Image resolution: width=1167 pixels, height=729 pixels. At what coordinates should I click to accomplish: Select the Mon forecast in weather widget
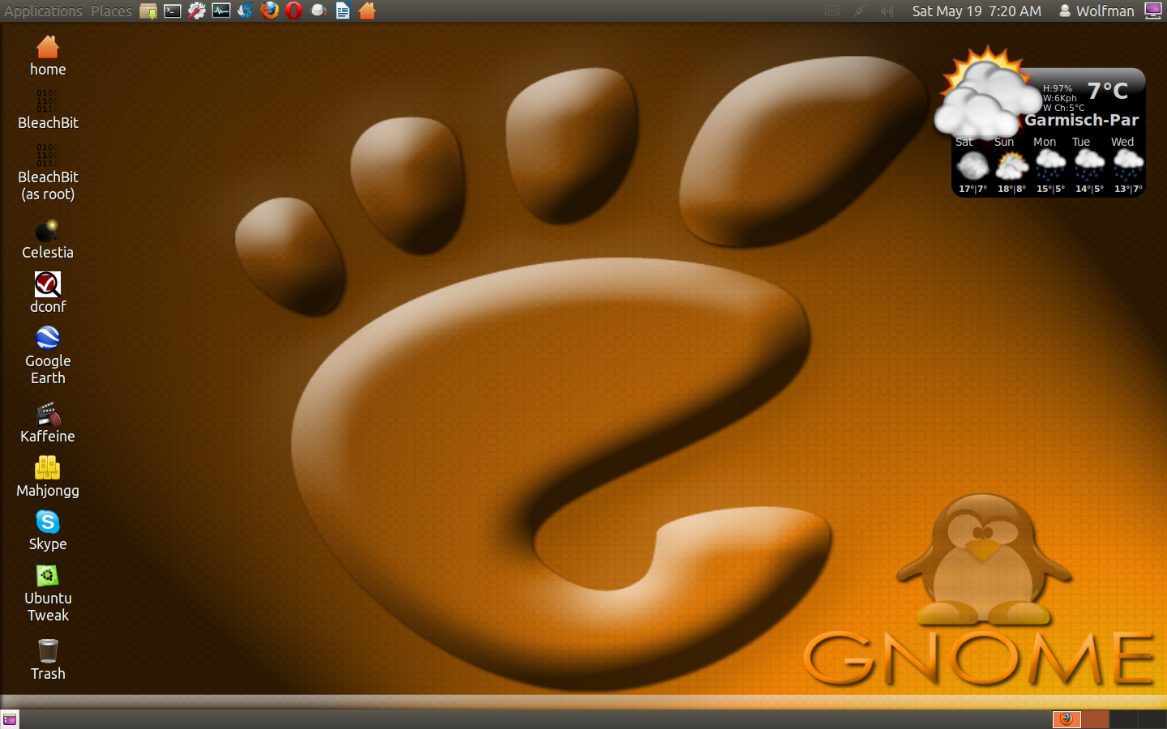(x=1050, y=165)
